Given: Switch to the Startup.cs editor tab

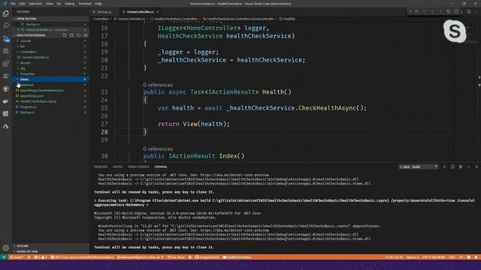Looking at the screenshot, I should tap(104, 12).
